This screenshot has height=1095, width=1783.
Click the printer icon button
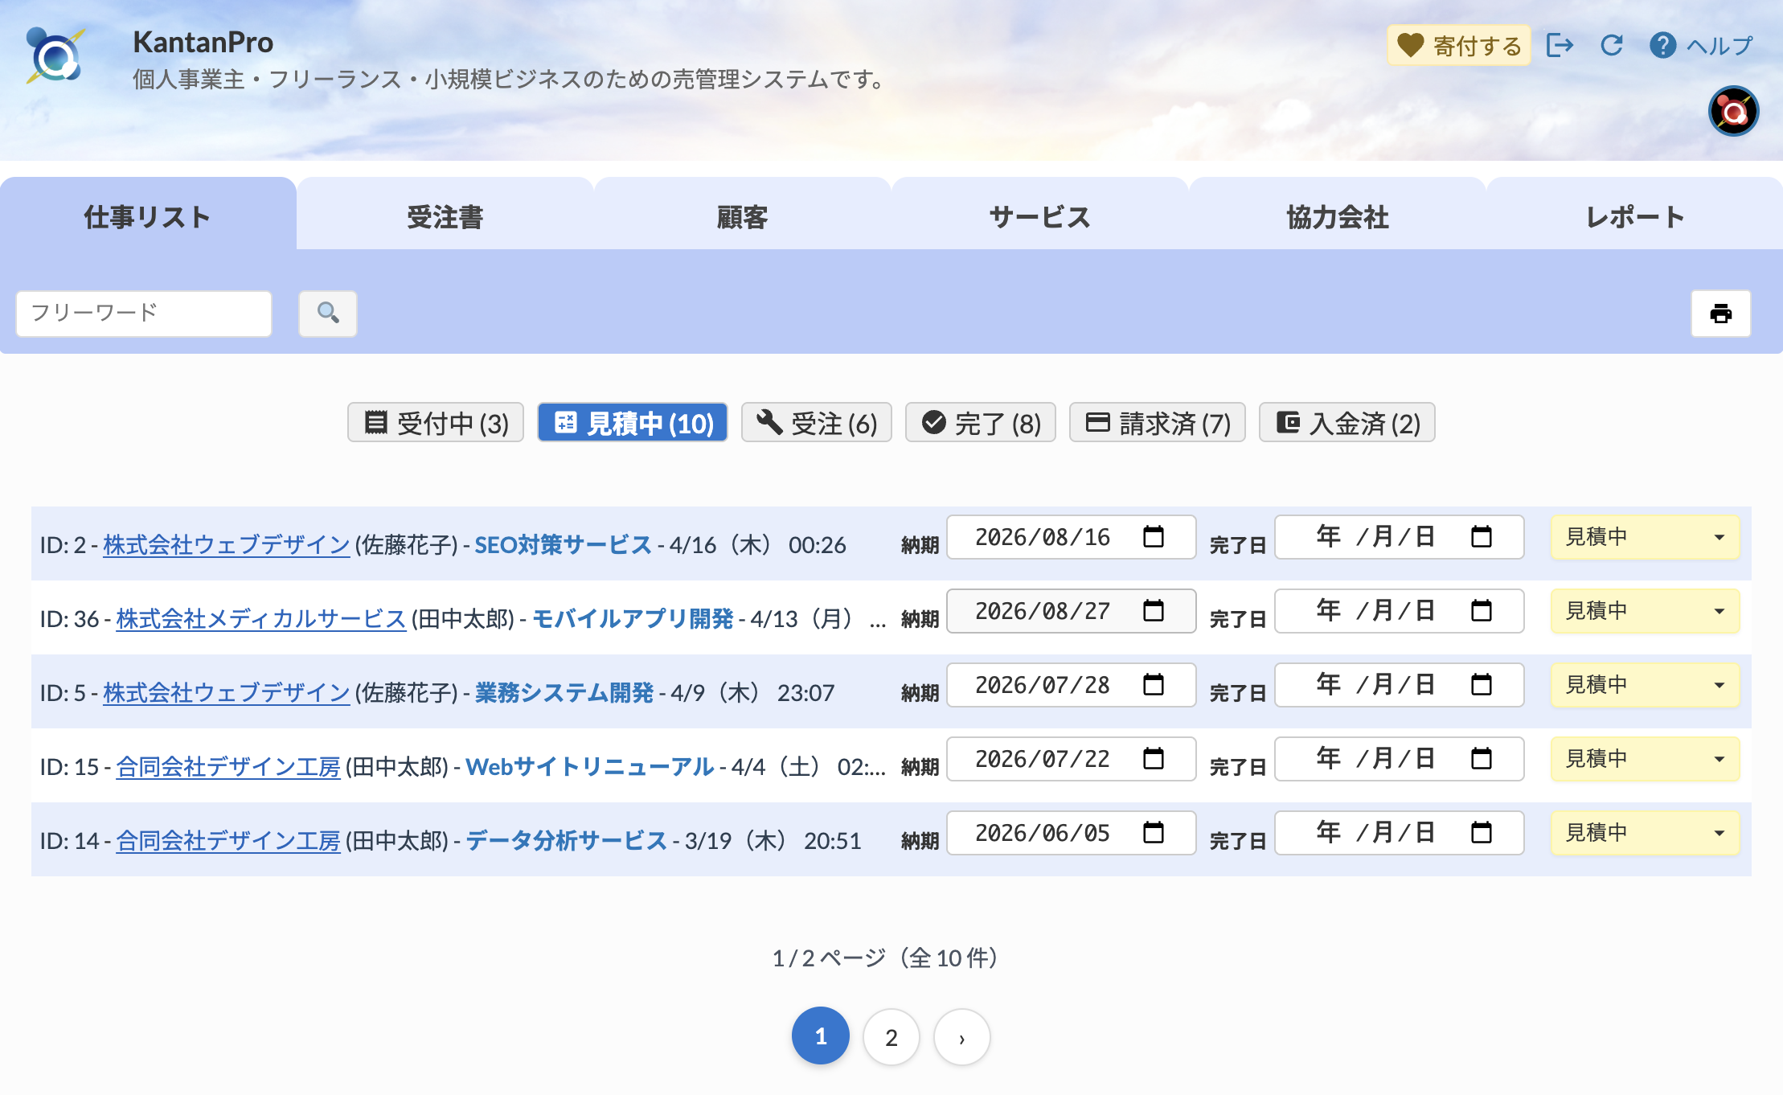[x=1720, y=314]
